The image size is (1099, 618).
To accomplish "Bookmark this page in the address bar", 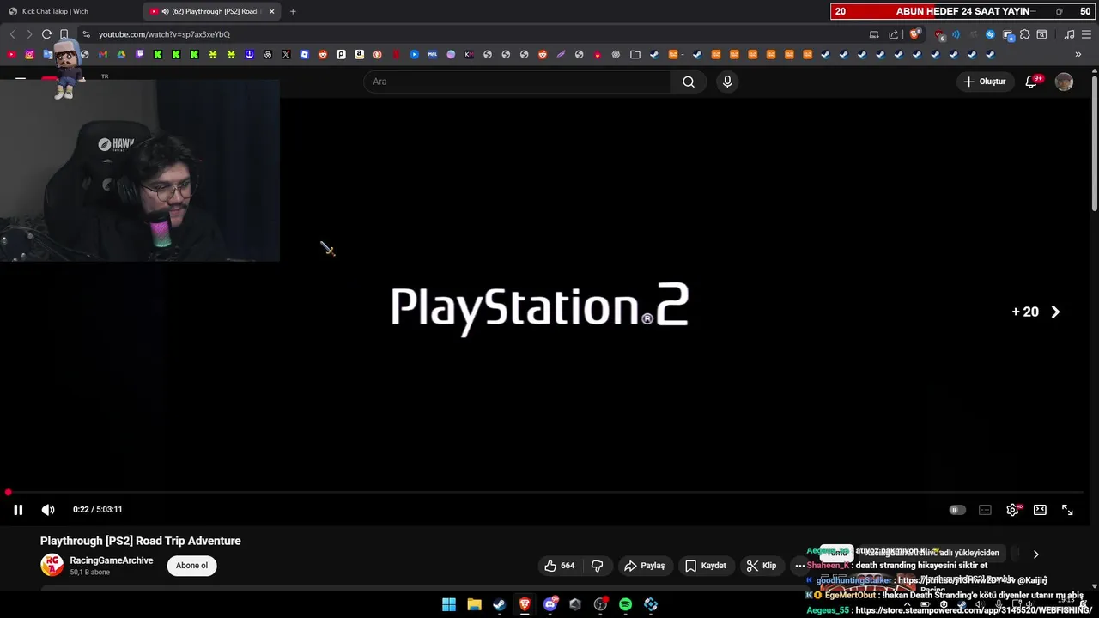I will pyautogui.click(x=64, y=34).
